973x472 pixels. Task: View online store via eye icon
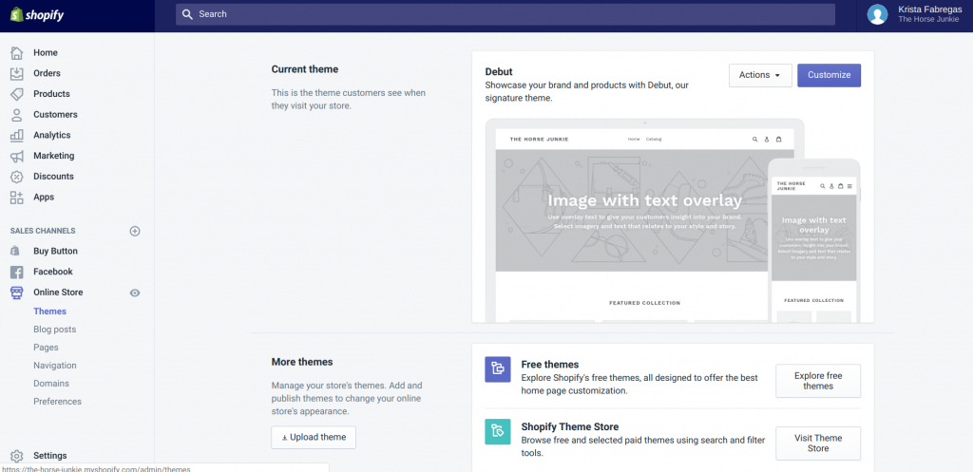pyautogui.click(x=135, y=293)
